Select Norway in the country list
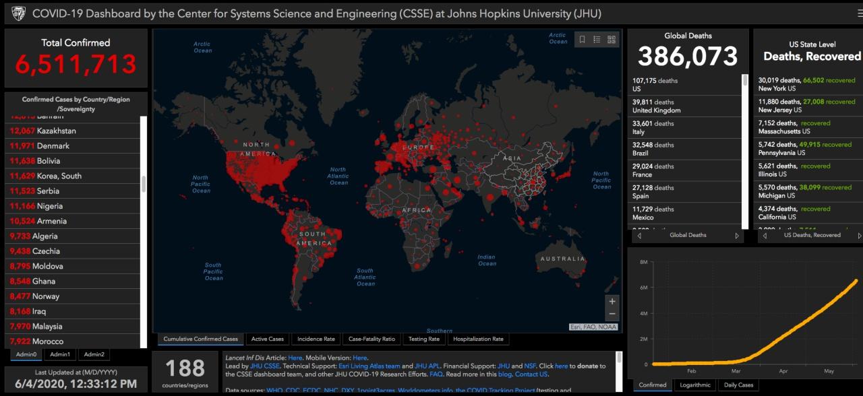The height and width of the screenshot is (396, 863). [x=72, y=296]
